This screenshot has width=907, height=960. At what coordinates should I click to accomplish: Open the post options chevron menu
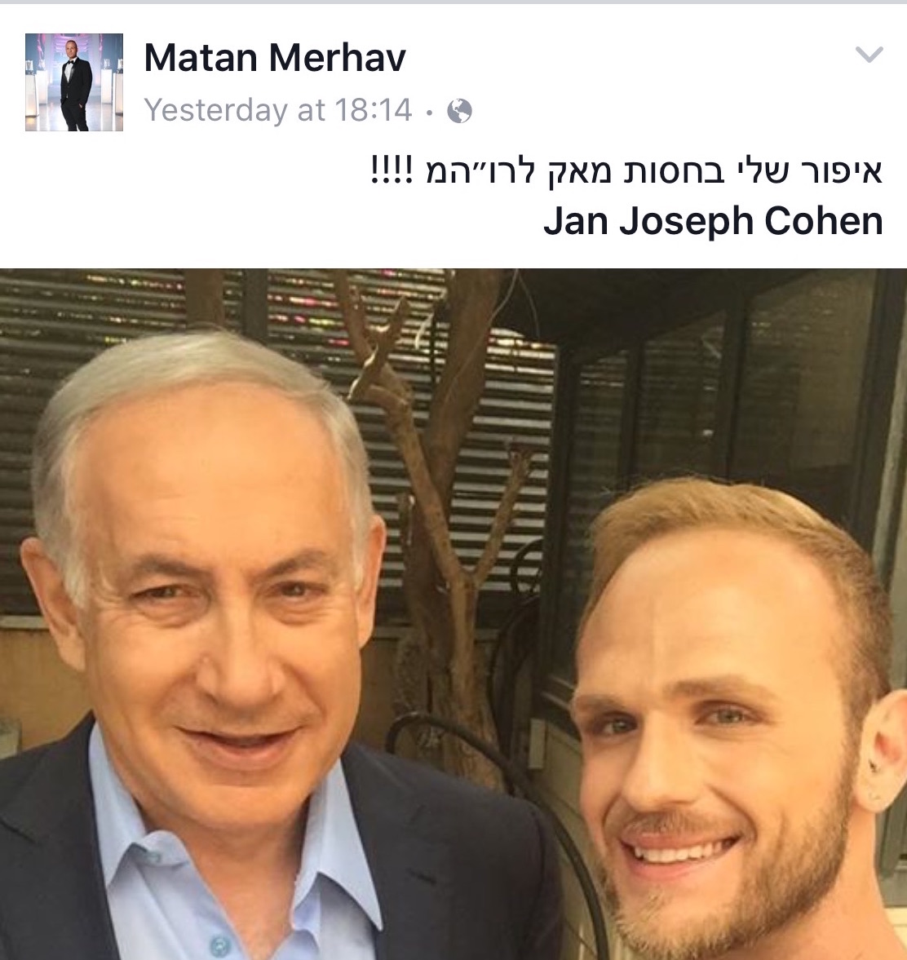(x=869, y=55)
